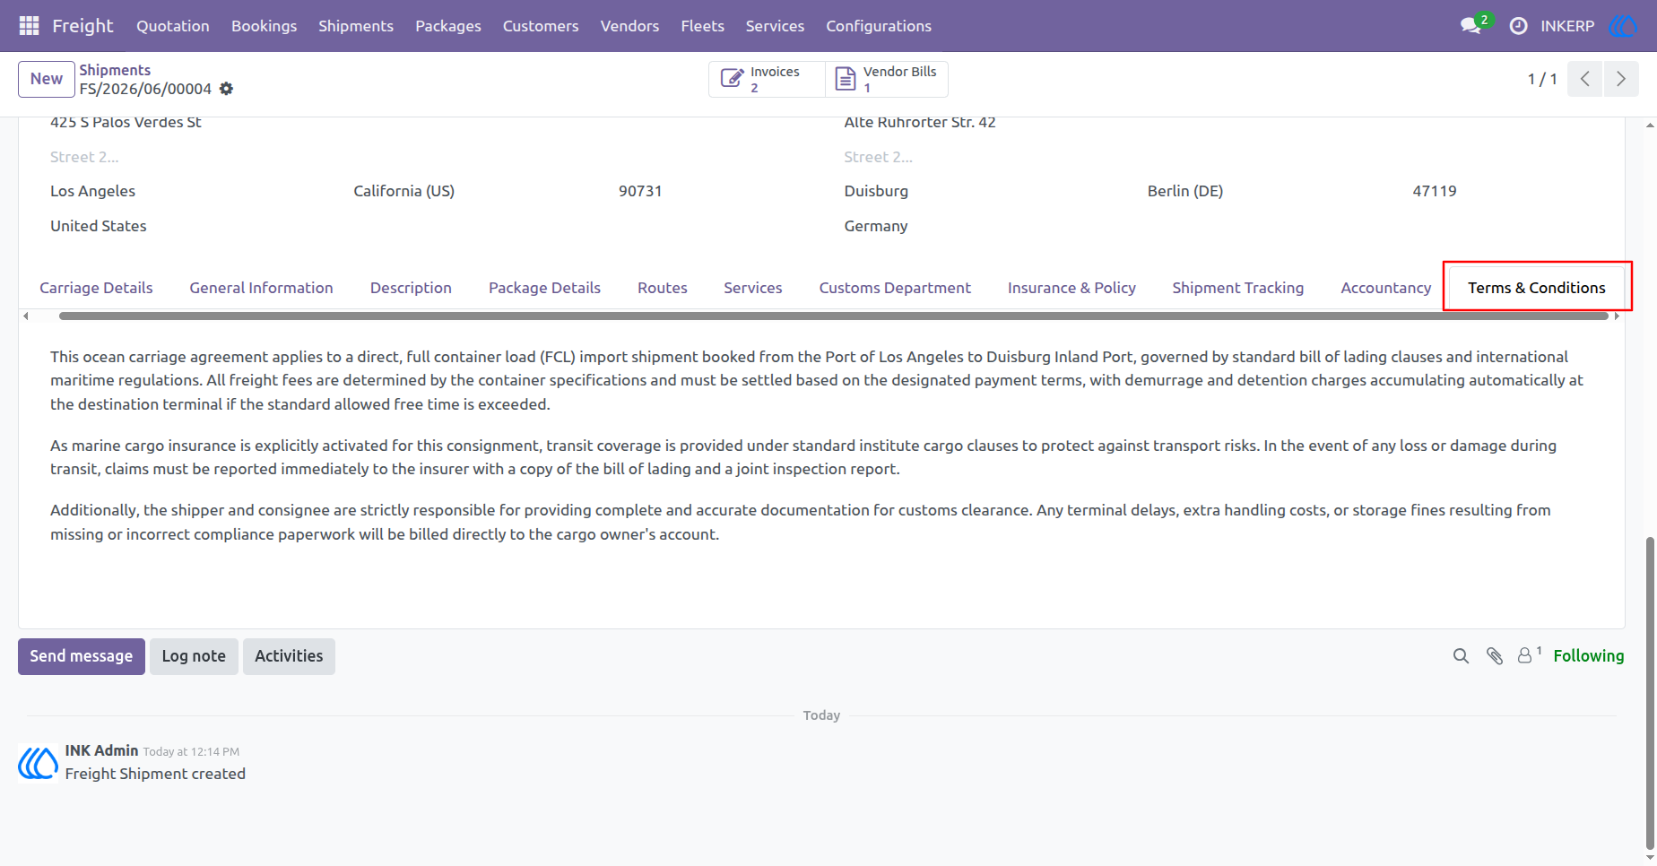Open the Shipments menu
The width and height of the screenshot is (1657, 866).
coord(356,26)
